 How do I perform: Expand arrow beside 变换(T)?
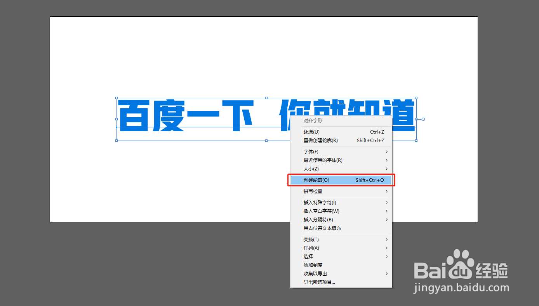(x=387, y=240)
